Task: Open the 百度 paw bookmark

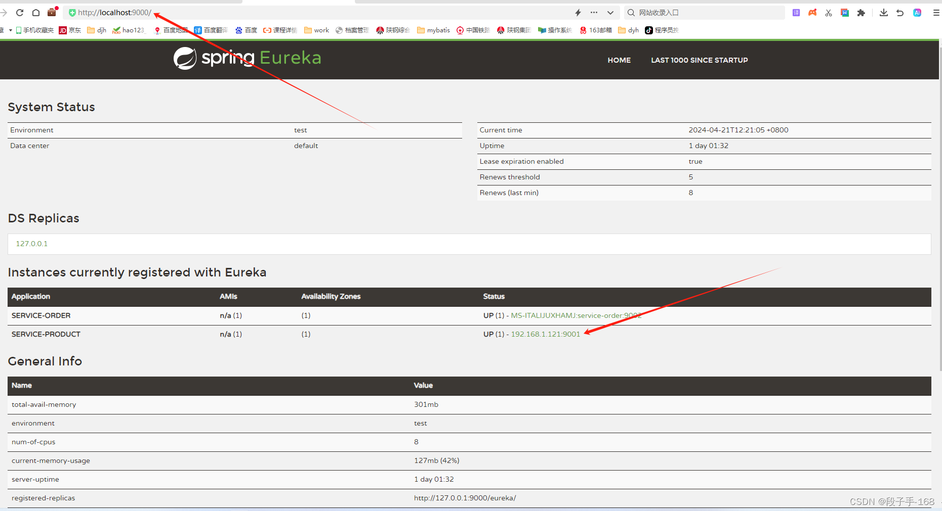Action: pyautogui.click(x=246, y=30)
